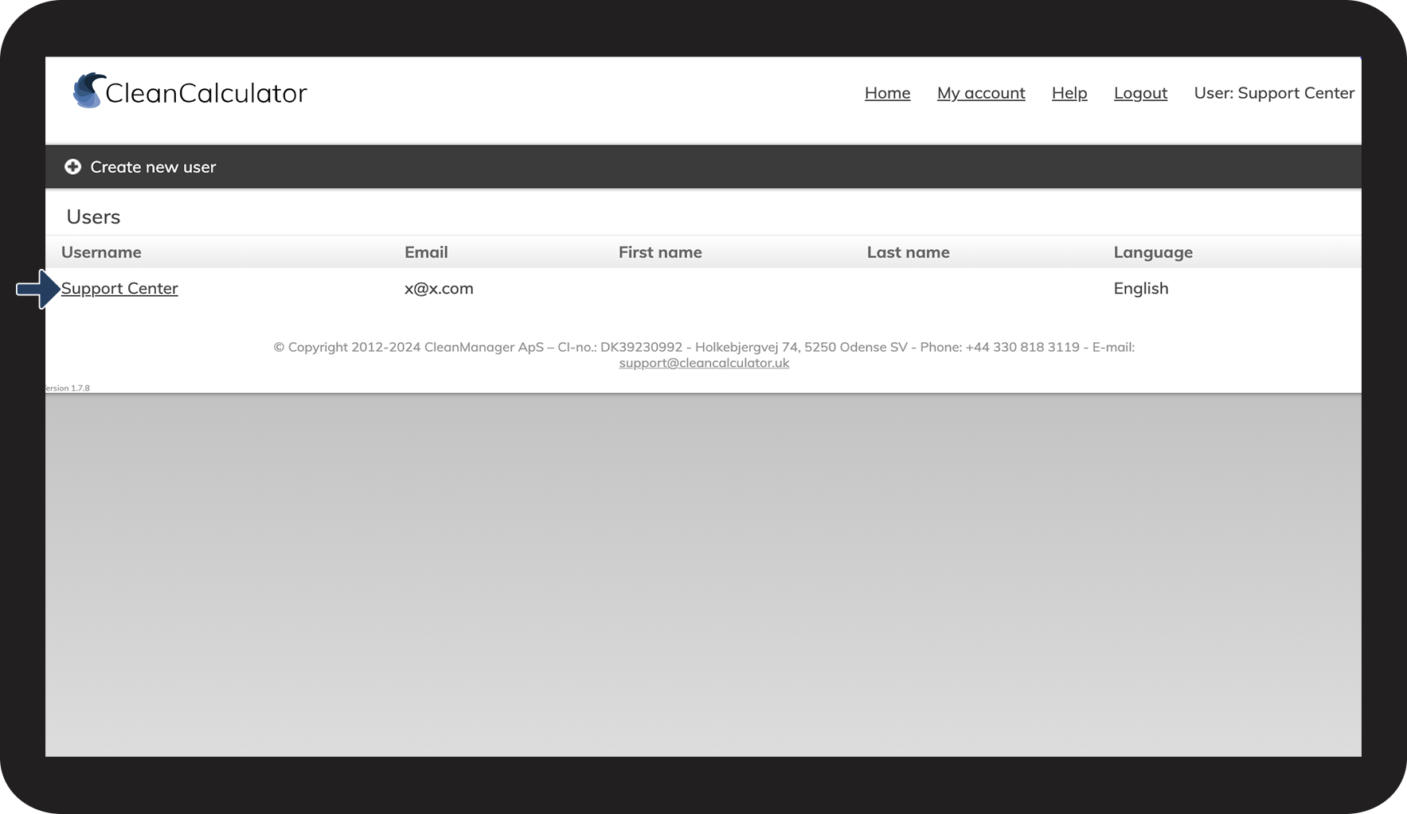
Task: Click the CleanCalculator brand name text
Action: tap(205, 93)
